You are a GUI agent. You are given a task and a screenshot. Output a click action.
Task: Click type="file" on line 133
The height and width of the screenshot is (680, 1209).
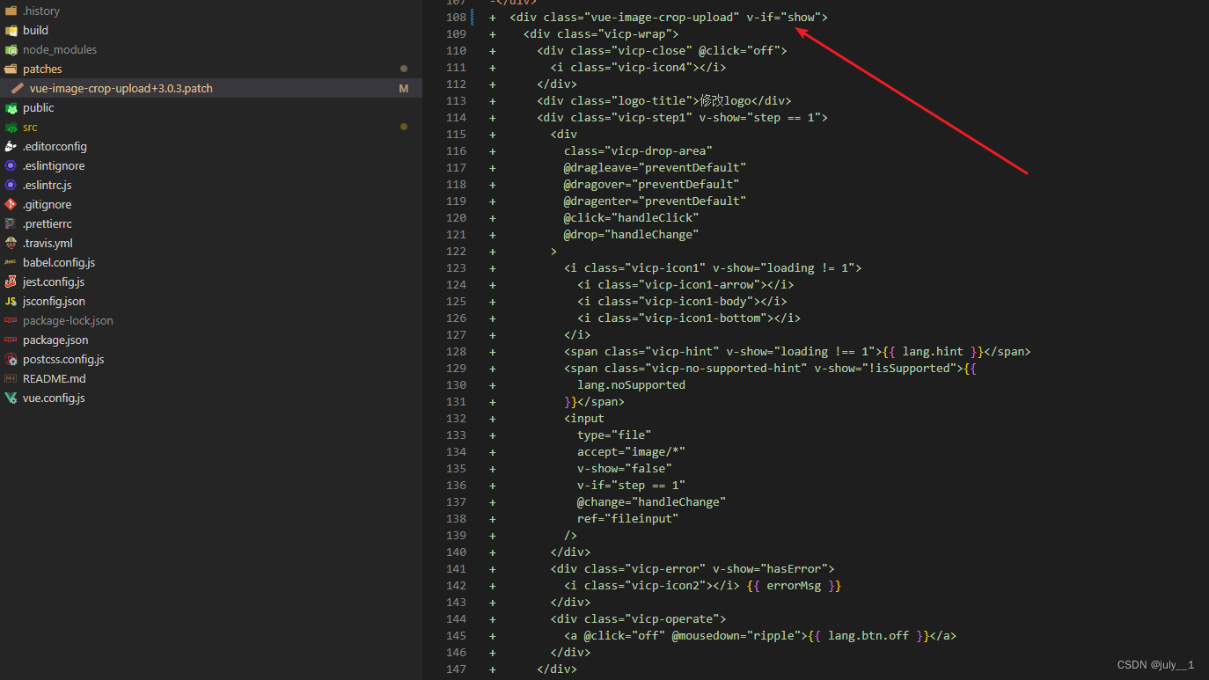(x=614, y=435)
